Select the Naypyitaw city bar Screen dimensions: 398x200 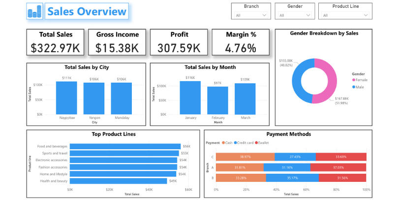click(66, 98)
